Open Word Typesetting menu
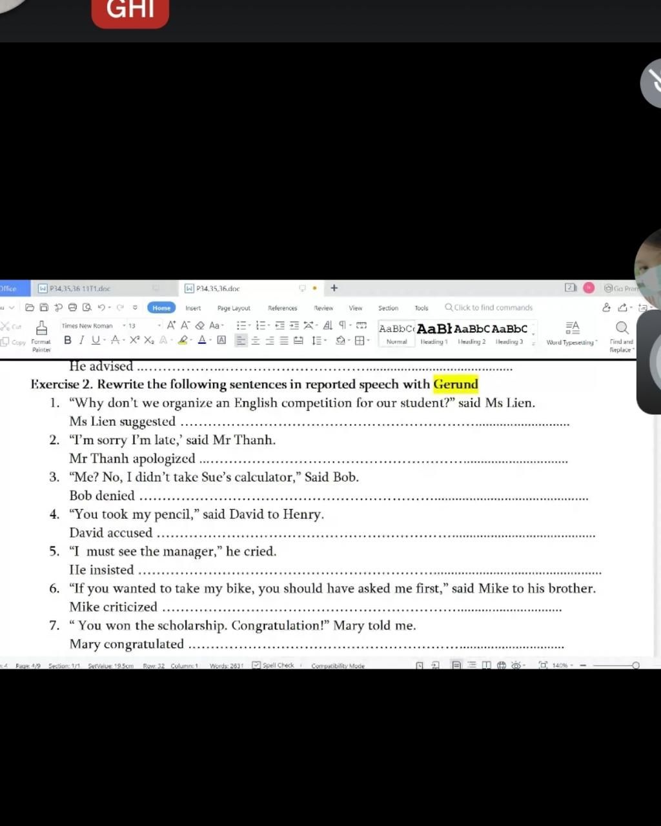 [x=572, y=334]
